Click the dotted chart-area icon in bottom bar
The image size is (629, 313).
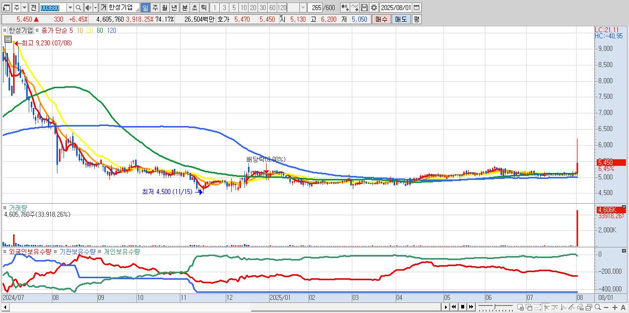537,307
